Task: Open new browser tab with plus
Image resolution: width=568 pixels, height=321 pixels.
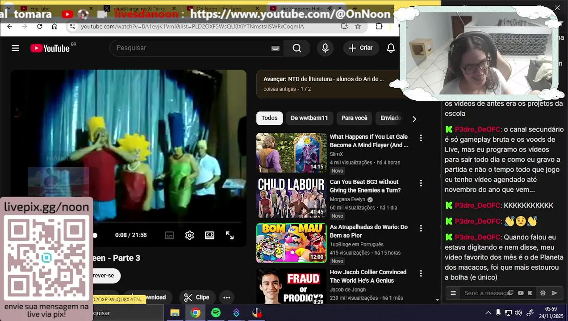Action: 355,8
